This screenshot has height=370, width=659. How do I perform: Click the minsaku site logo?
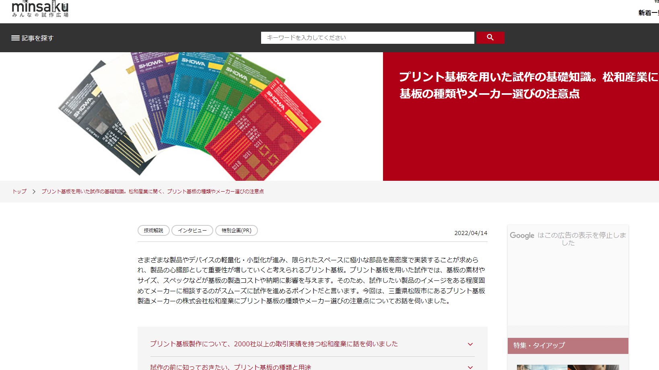coord(40,9)
